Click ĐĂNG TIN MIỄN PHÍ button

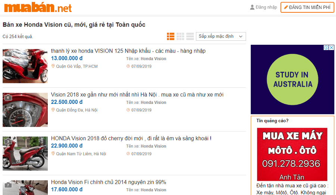(x=307, y=7)
